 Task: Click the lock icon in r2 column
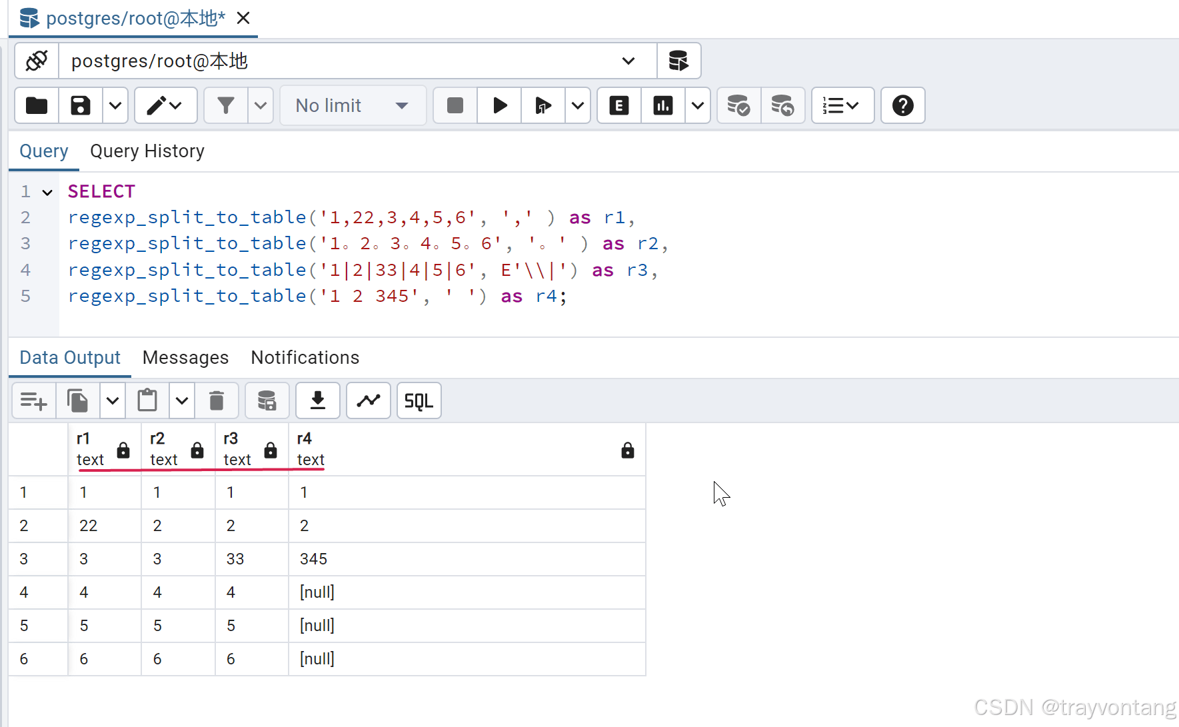click(x=197, y=450)
